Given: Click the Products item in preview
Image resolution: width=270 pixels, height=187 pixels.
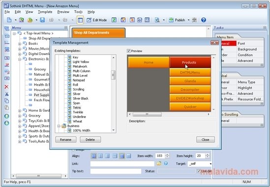Looking at the screenshot, I should coord(190,62).
